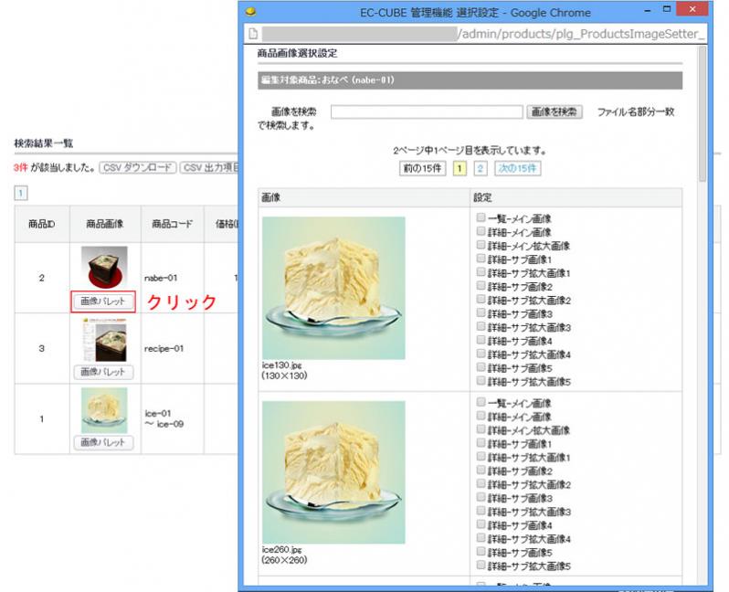Click the 編集対象商品 gray header bar
This screenshot has height=592, width=729.
pyautogui.click(x=470, y=80)
